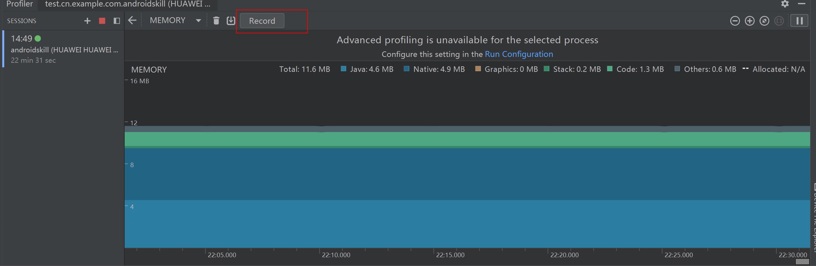Open the Run Configuration link

(519, 54)
